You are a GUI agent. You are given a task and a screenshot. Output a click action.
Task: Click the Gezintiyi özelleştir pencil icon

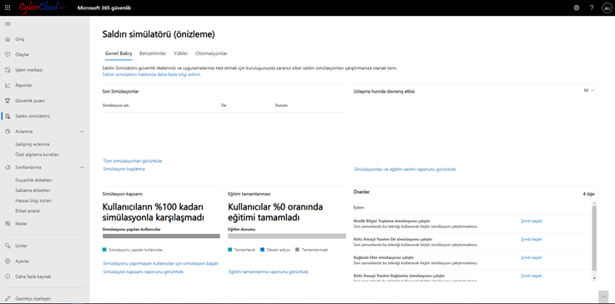coord(8,298)
